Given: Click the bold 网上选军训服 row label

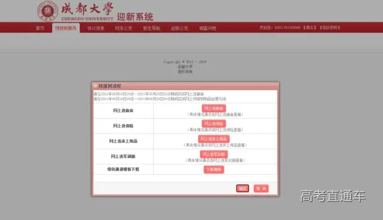Looking at the screenshot, I should click(x=123, y=156).
